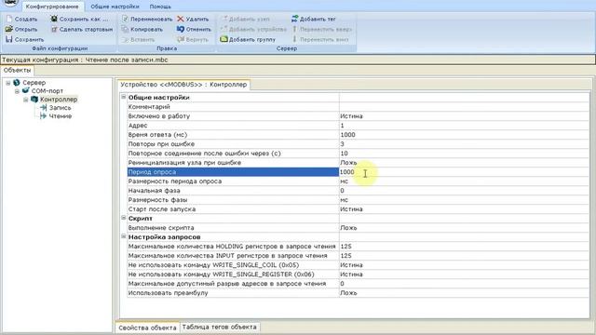Toggle the WRITE_SINGLE_REGISTER (0x06) value
The height and width of the screenshot is (335, 596).
pos(464,275)
